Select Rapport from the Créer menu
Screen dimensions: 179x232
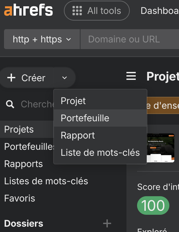100,135
